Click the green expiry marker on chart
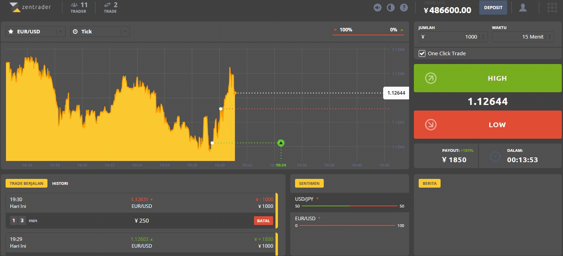The height and width of the screenshot is (256, 563). point(281,143)
